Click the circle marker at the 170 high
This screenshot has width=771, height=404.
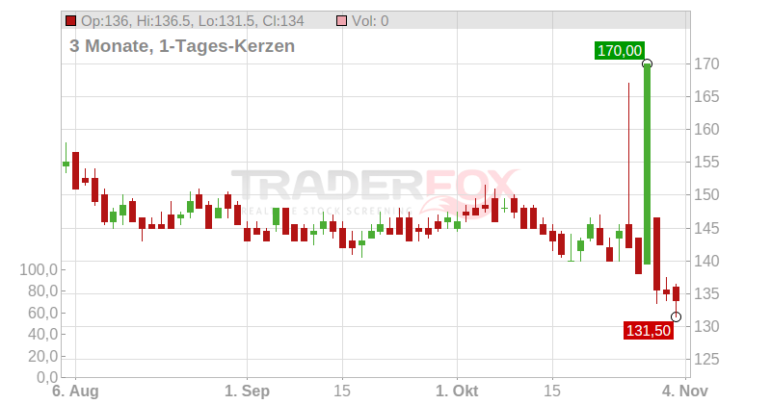pos(647,63)
